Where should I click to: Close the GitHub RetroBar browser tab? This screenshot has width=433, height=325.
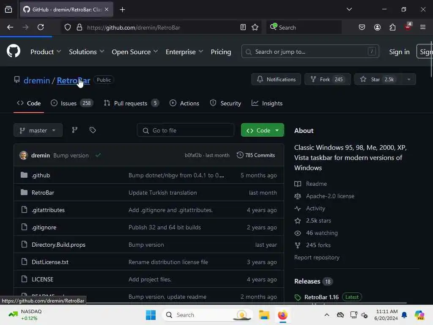[107, 9]
